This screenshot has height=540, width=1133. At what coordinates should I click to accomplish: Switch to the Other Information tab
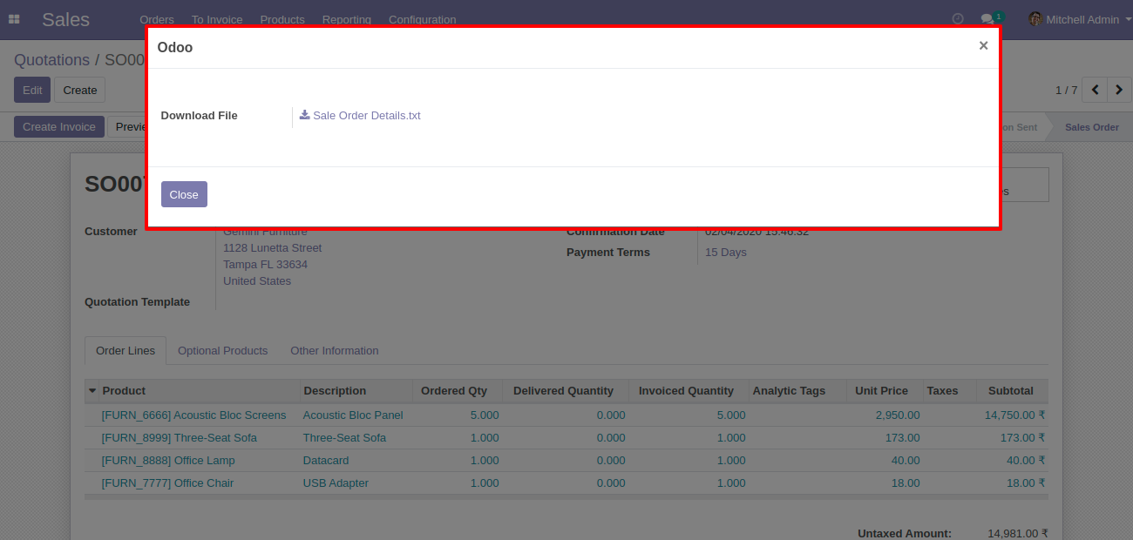(335, 350)
